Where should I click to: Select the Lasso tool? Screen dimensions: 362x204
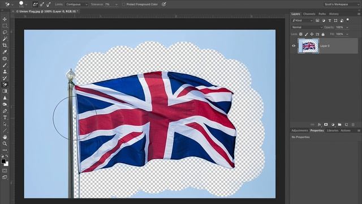click(5, 32)
